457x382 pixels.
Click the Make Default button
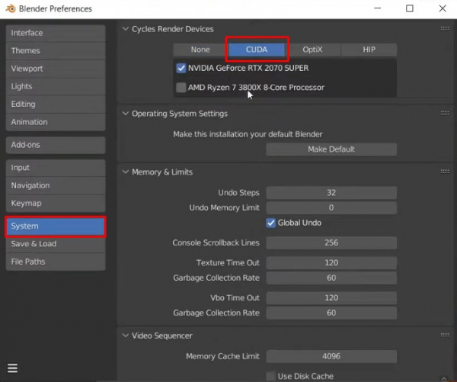pos(331,149)
